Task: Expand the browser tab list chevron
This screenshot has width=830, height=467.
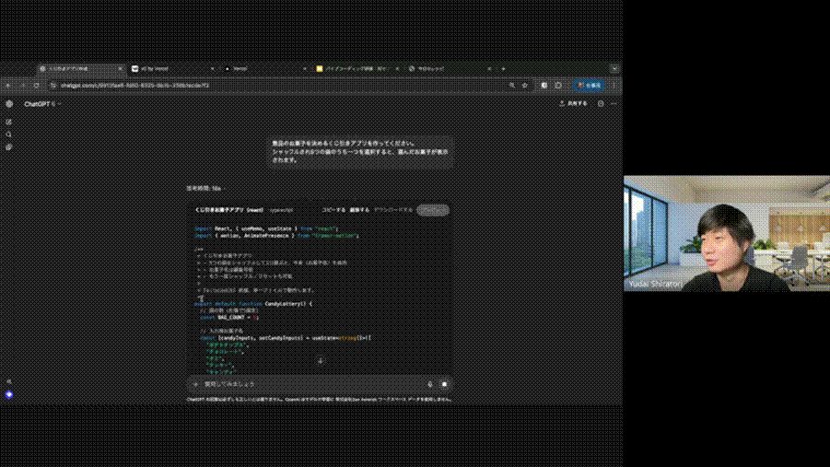Action: click(x=614, y=68)
